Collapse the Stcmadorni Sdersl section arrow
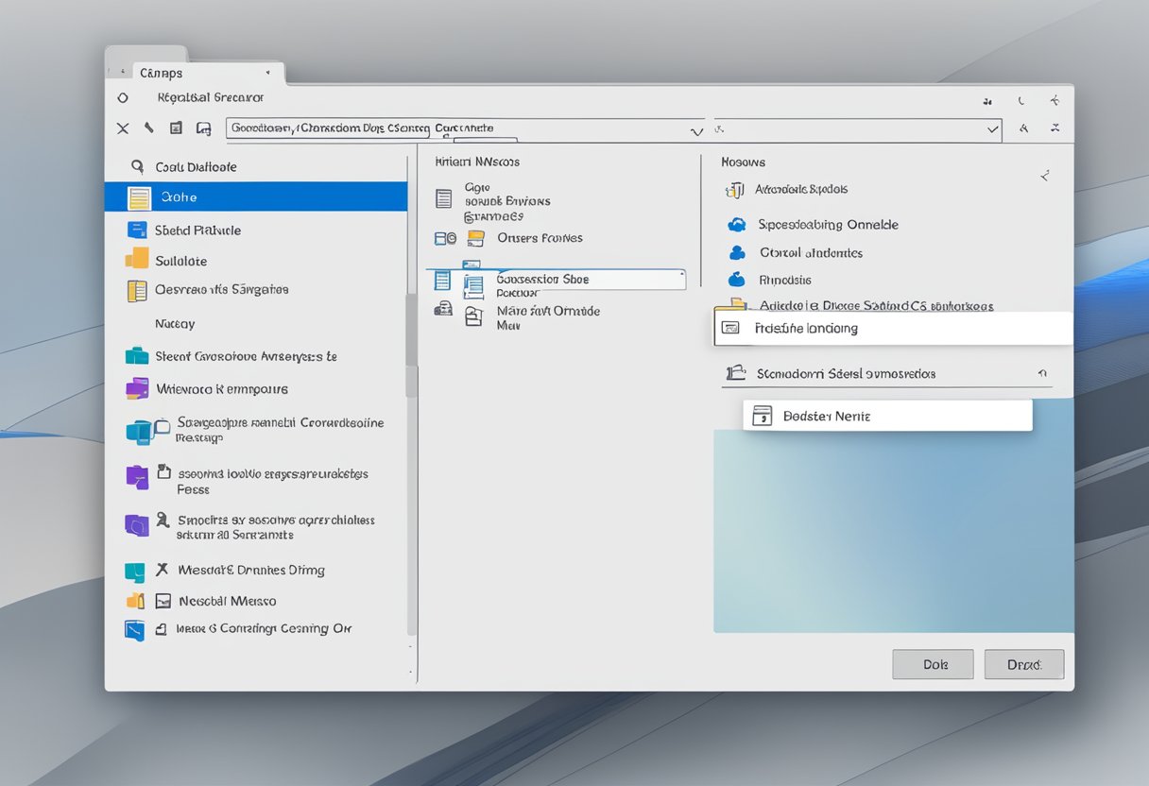Image resolution: width=1149 pixels, height=786 pixels. [x=1043, y=374]
